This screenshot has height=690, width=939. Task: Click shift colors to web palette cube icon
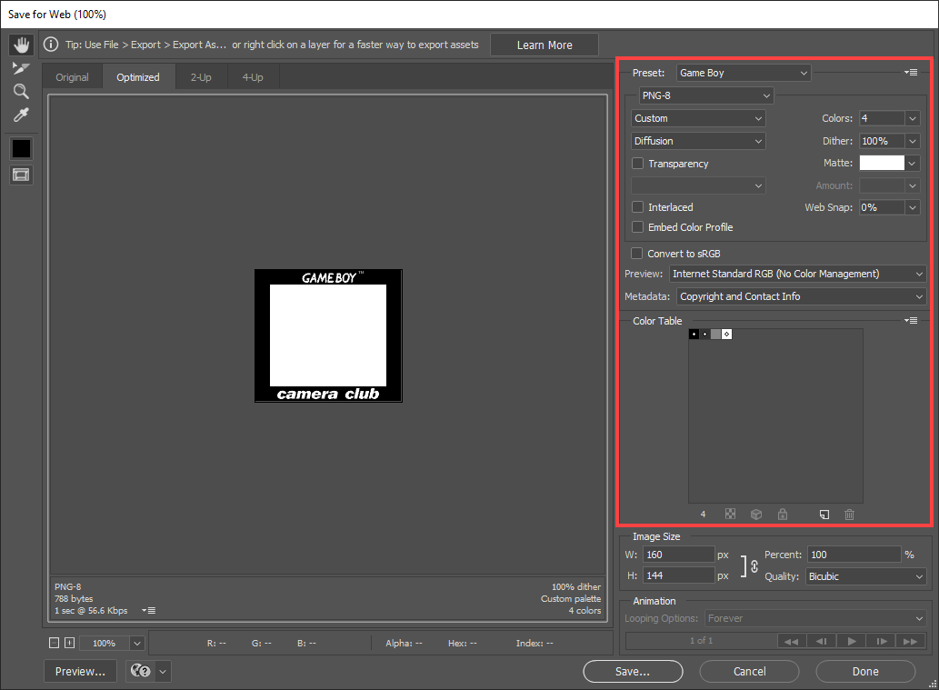click(x=756, y=514)
